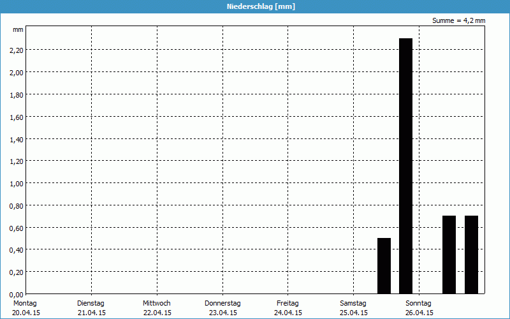The image size is (510, 319).
Task: Click the 2,00 y-axis value label
Action: coord(17,72)
